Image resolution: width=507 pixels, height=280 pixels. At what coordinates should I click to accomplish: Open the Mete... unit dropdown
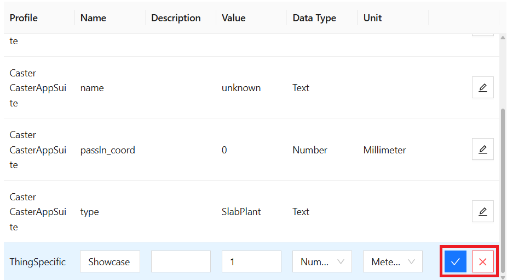pos(393,261)
